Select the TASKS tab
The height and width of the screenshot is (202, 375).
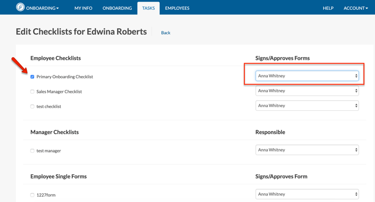pyautogui.click(x=148, y=8)
